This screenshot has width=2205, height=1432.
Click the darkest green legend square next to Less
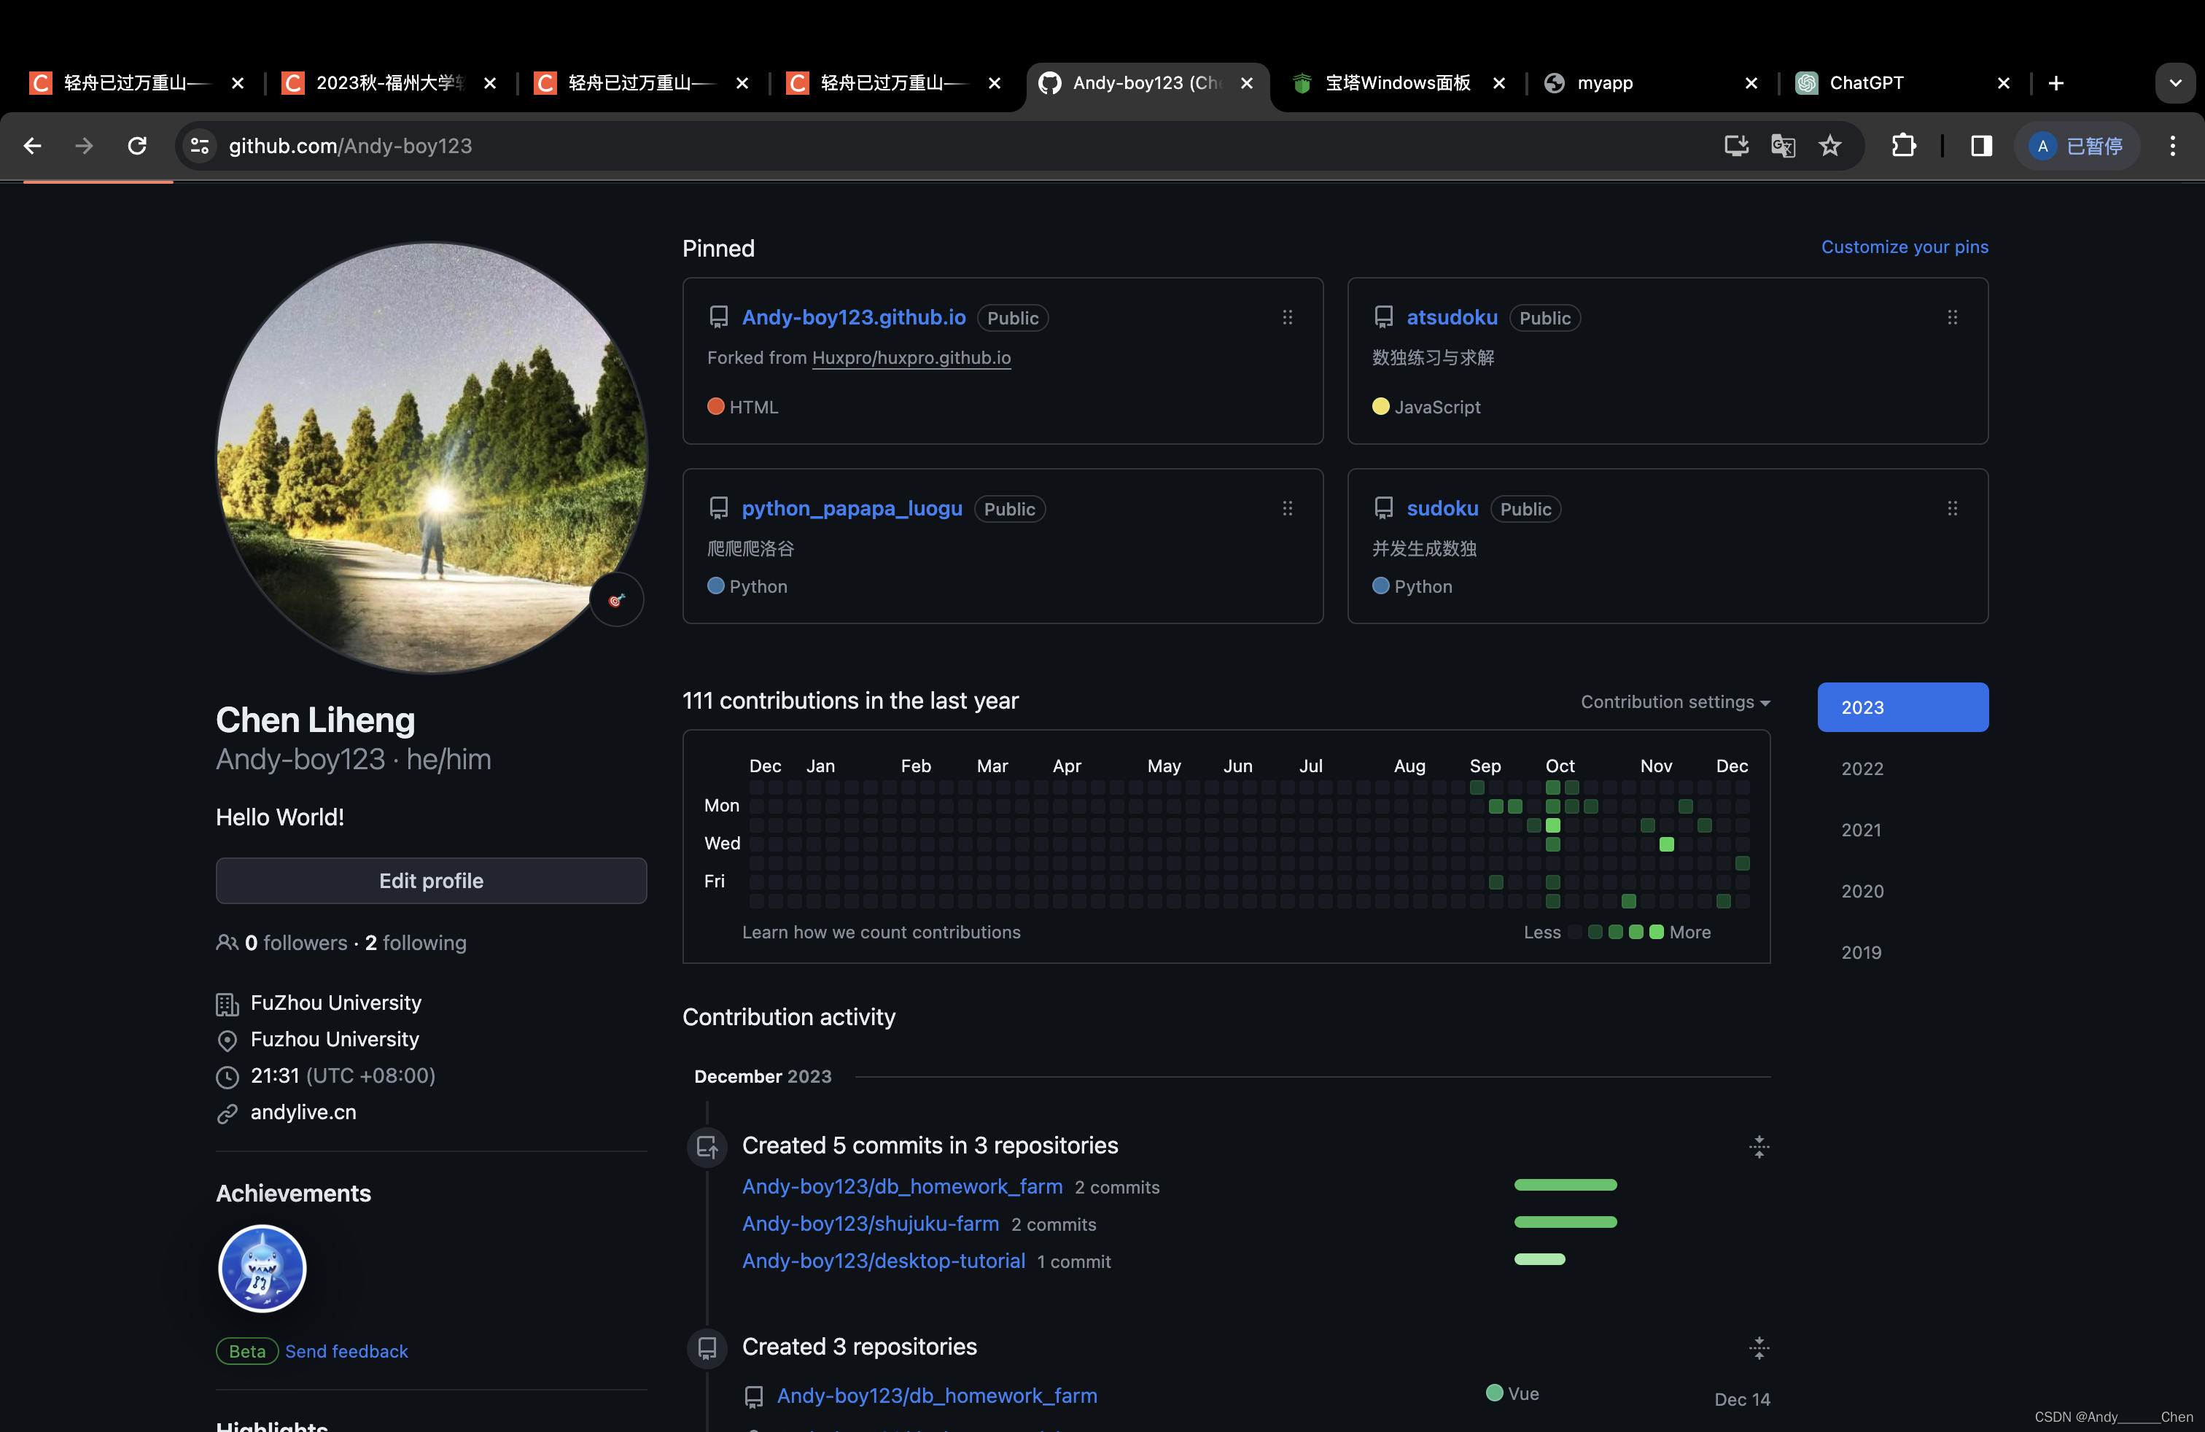(1595, 932)
